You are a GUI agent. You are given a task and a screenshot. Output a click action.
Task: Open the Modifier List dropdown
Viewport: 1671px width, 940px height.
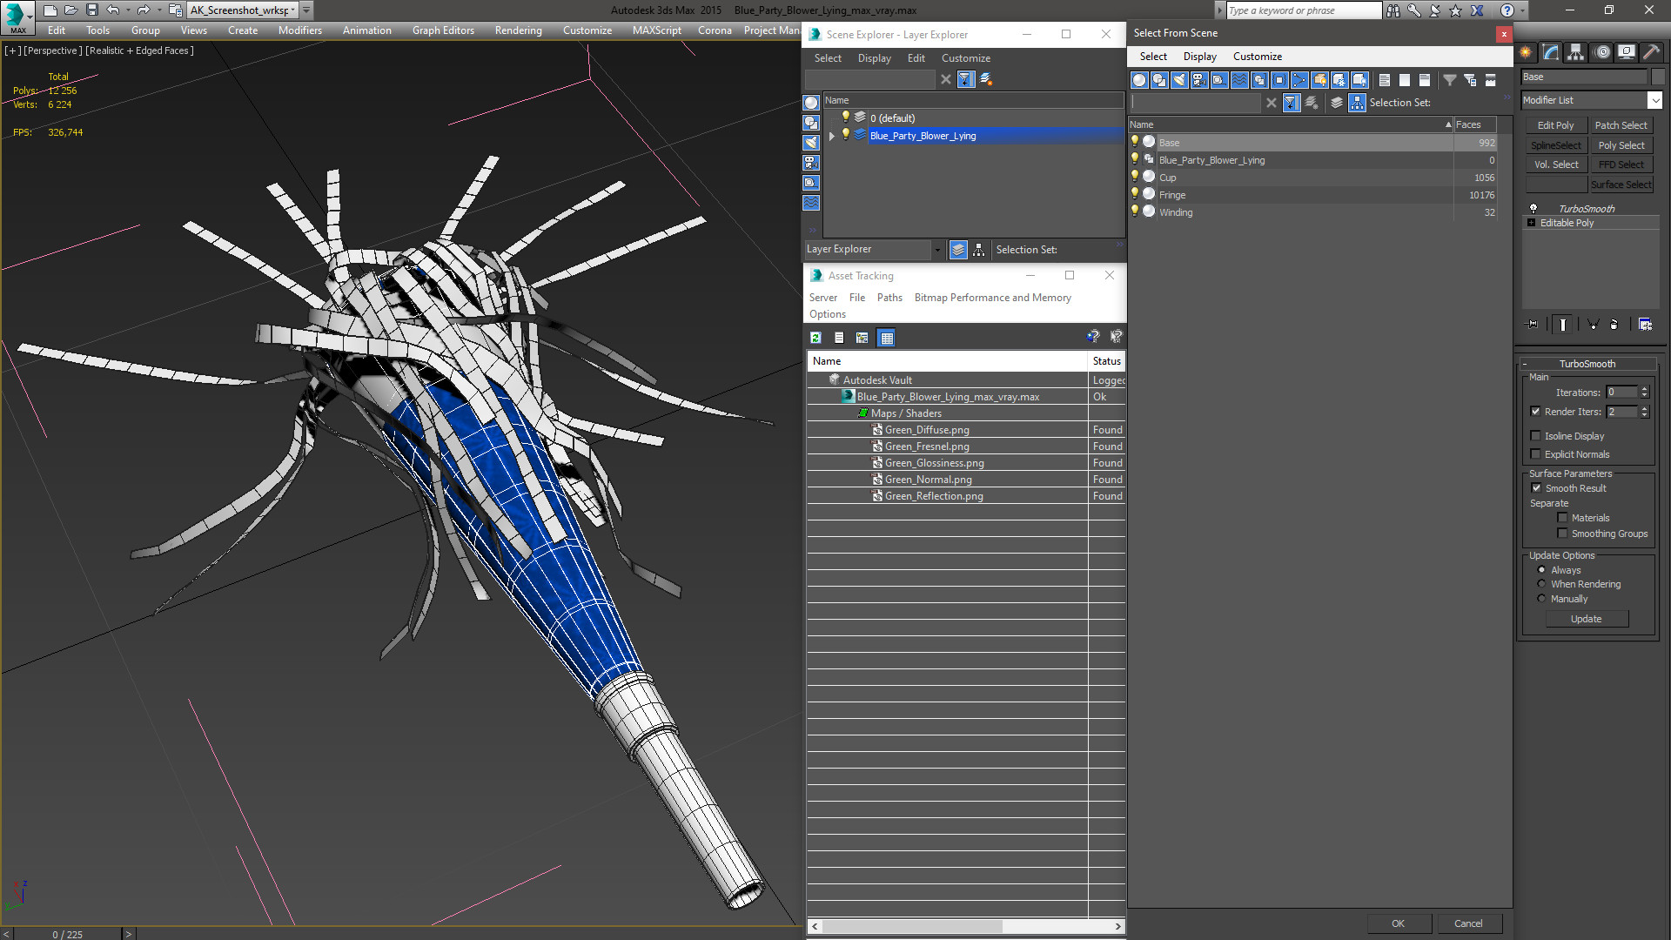[x=1655, y=100]
